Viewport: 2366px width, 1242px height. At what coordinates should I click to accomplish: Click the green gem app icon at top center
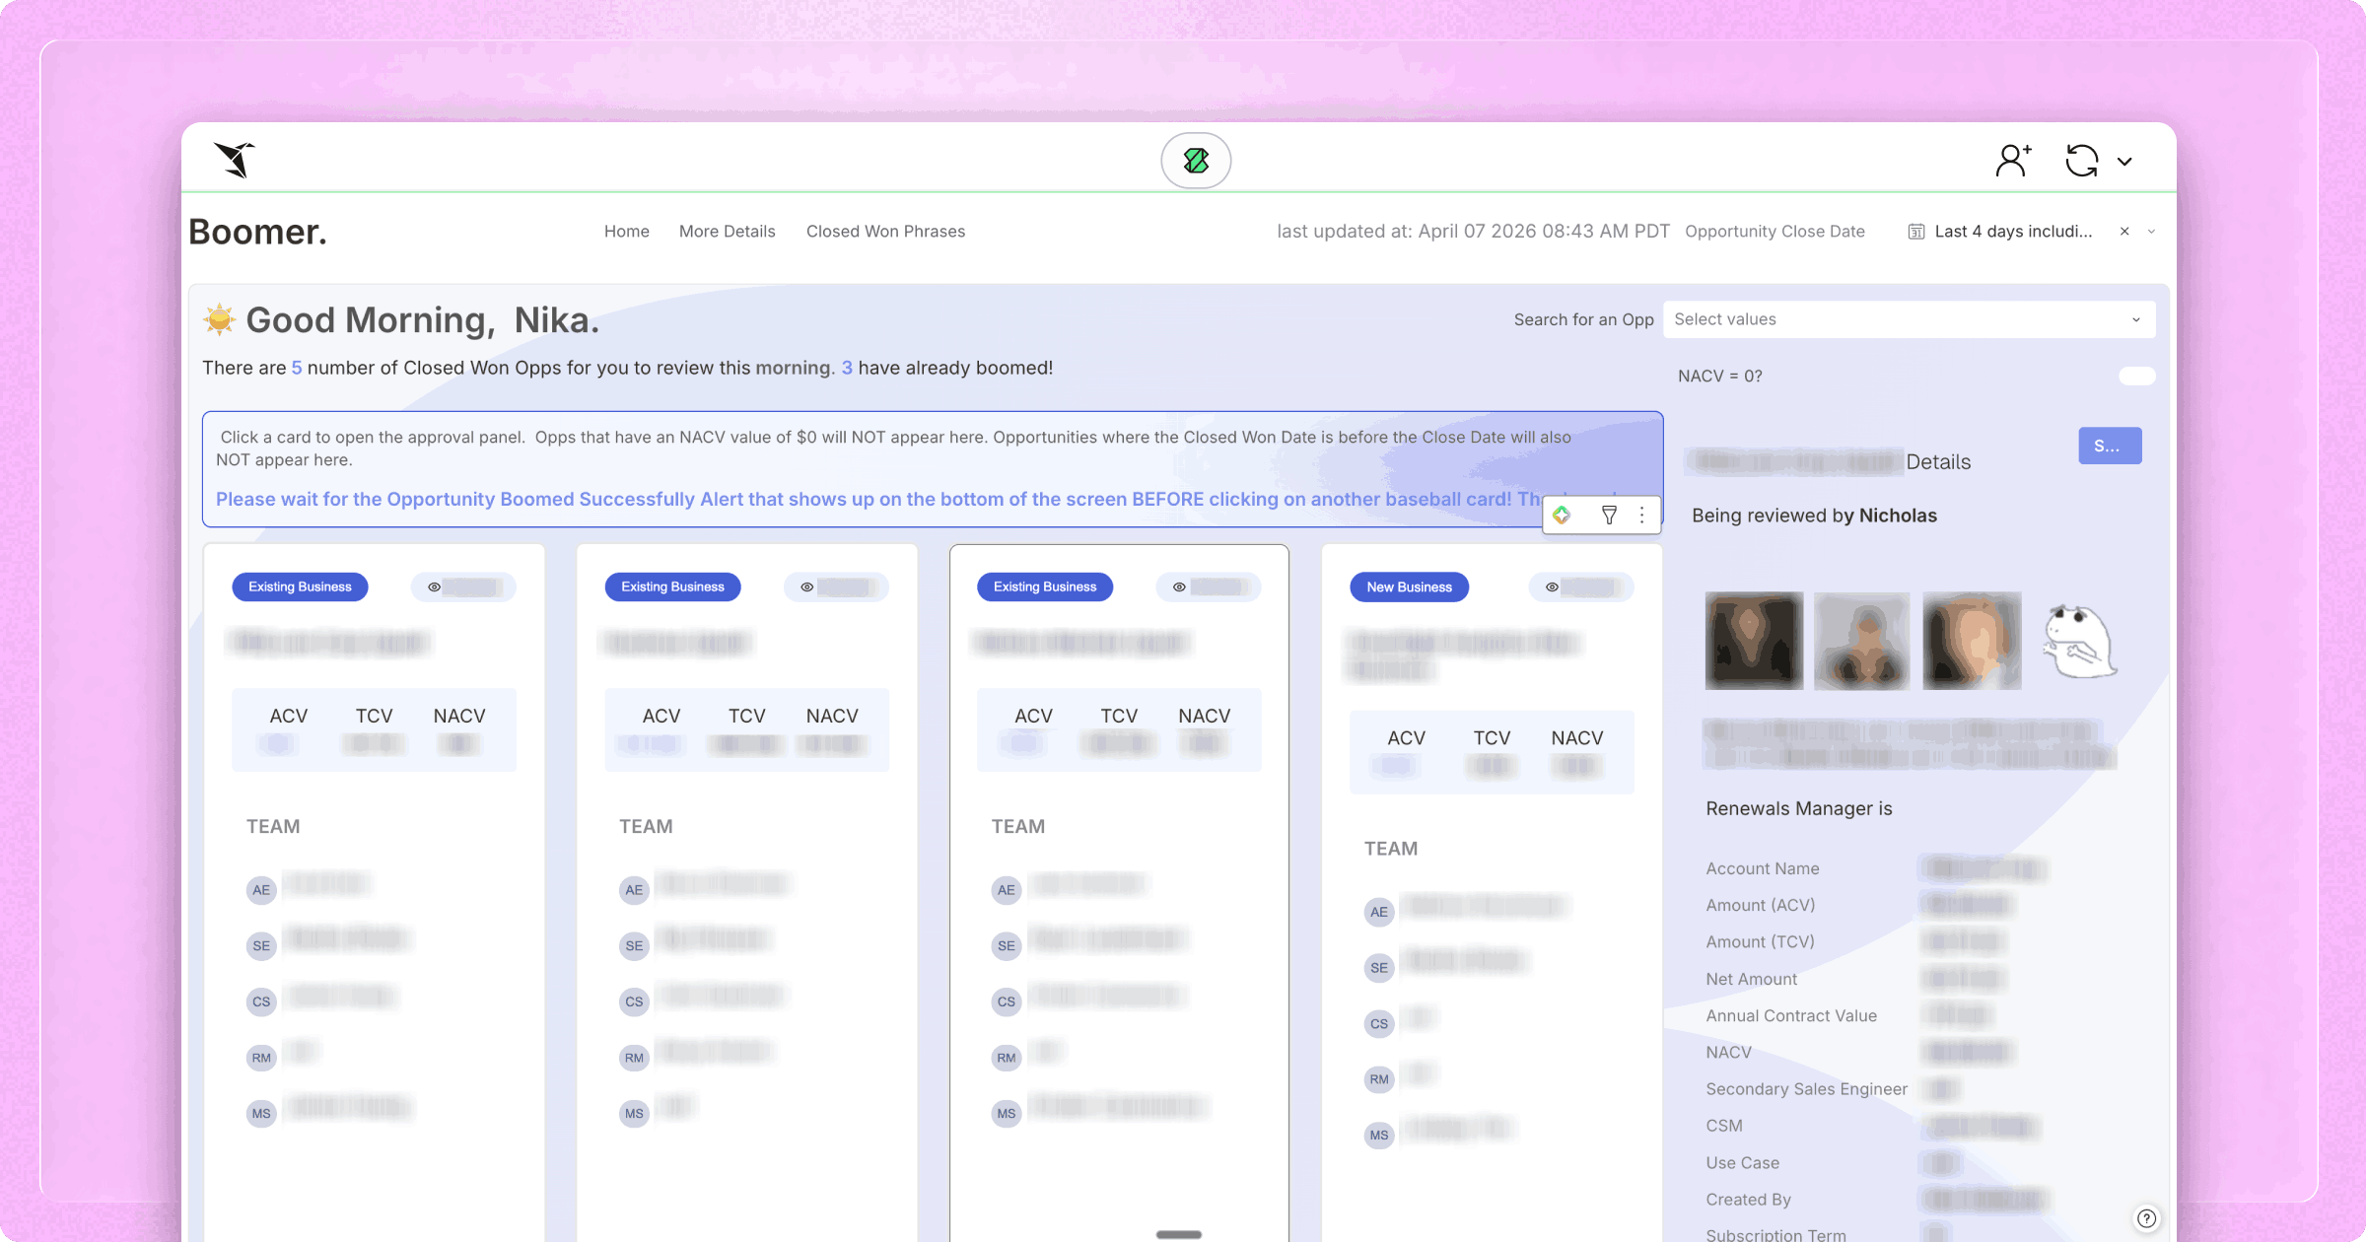pos(1196,160)
